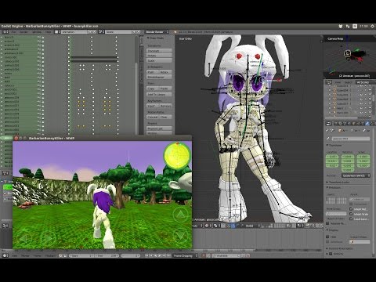Toggle the Inherit Rotation checkbox
Screen dimensions: 376x282
click(351, 209)
